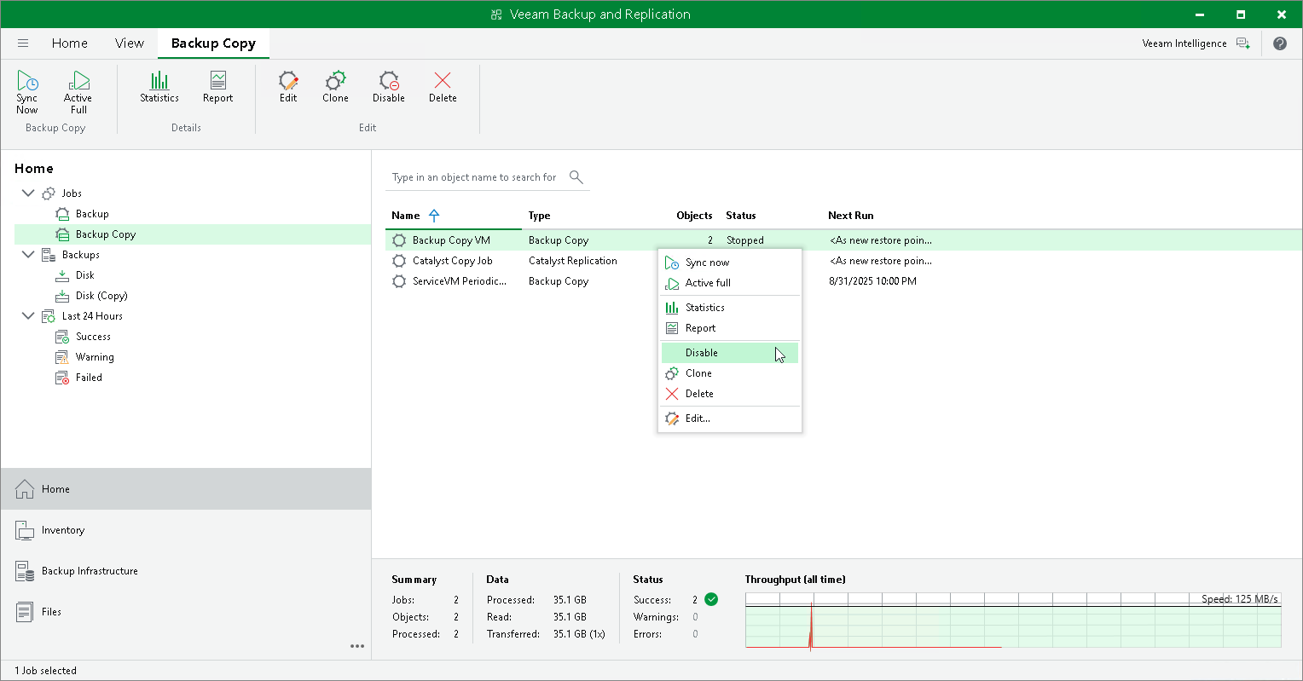Screen dimensions: 1303x681
Task: Select Disk under Backups
Action: point(85,275)
